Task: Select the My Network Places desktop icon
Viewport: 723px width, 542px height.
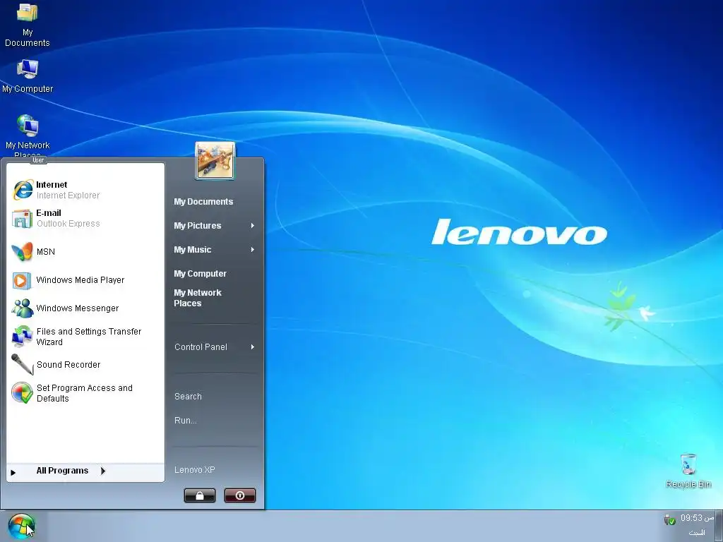Action: point(28,135)
